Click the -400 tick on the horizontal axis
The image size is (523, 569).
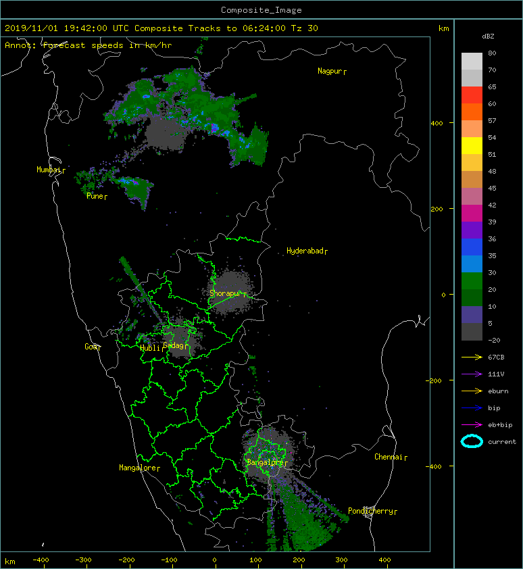pos(41,560)
